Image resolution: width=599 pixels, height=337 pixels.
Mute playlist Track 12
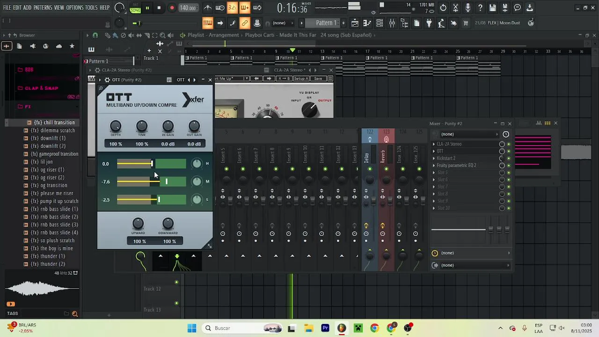point(176,282)
